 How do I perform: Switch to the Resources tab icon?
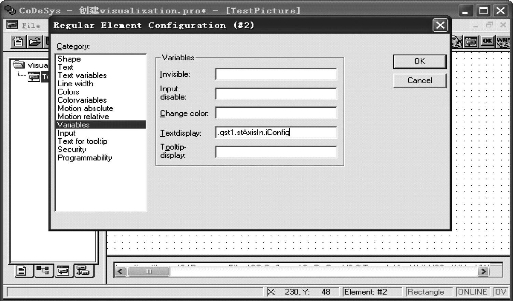coord(83,271)
